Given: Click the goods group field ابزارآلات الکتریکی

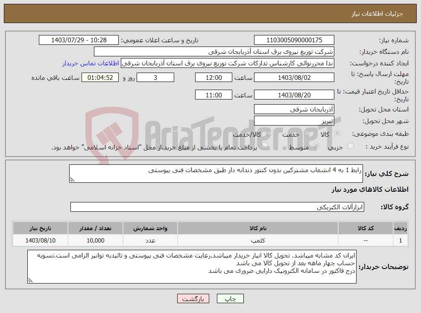Looking at the screenshot, I should 217,207.
